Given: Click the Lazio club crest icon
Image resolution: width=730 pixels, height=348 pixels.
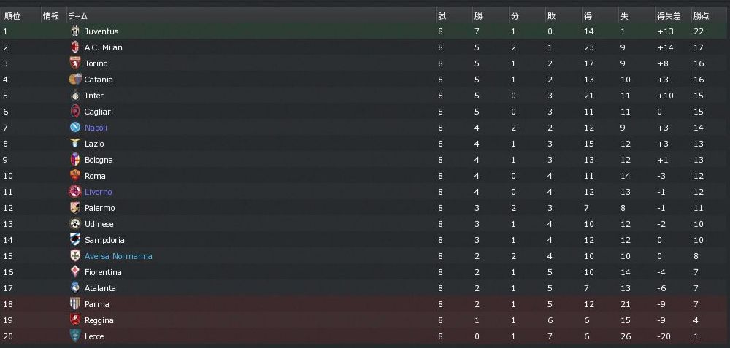Looking at the screenshot, I should (x=74, y=144).
